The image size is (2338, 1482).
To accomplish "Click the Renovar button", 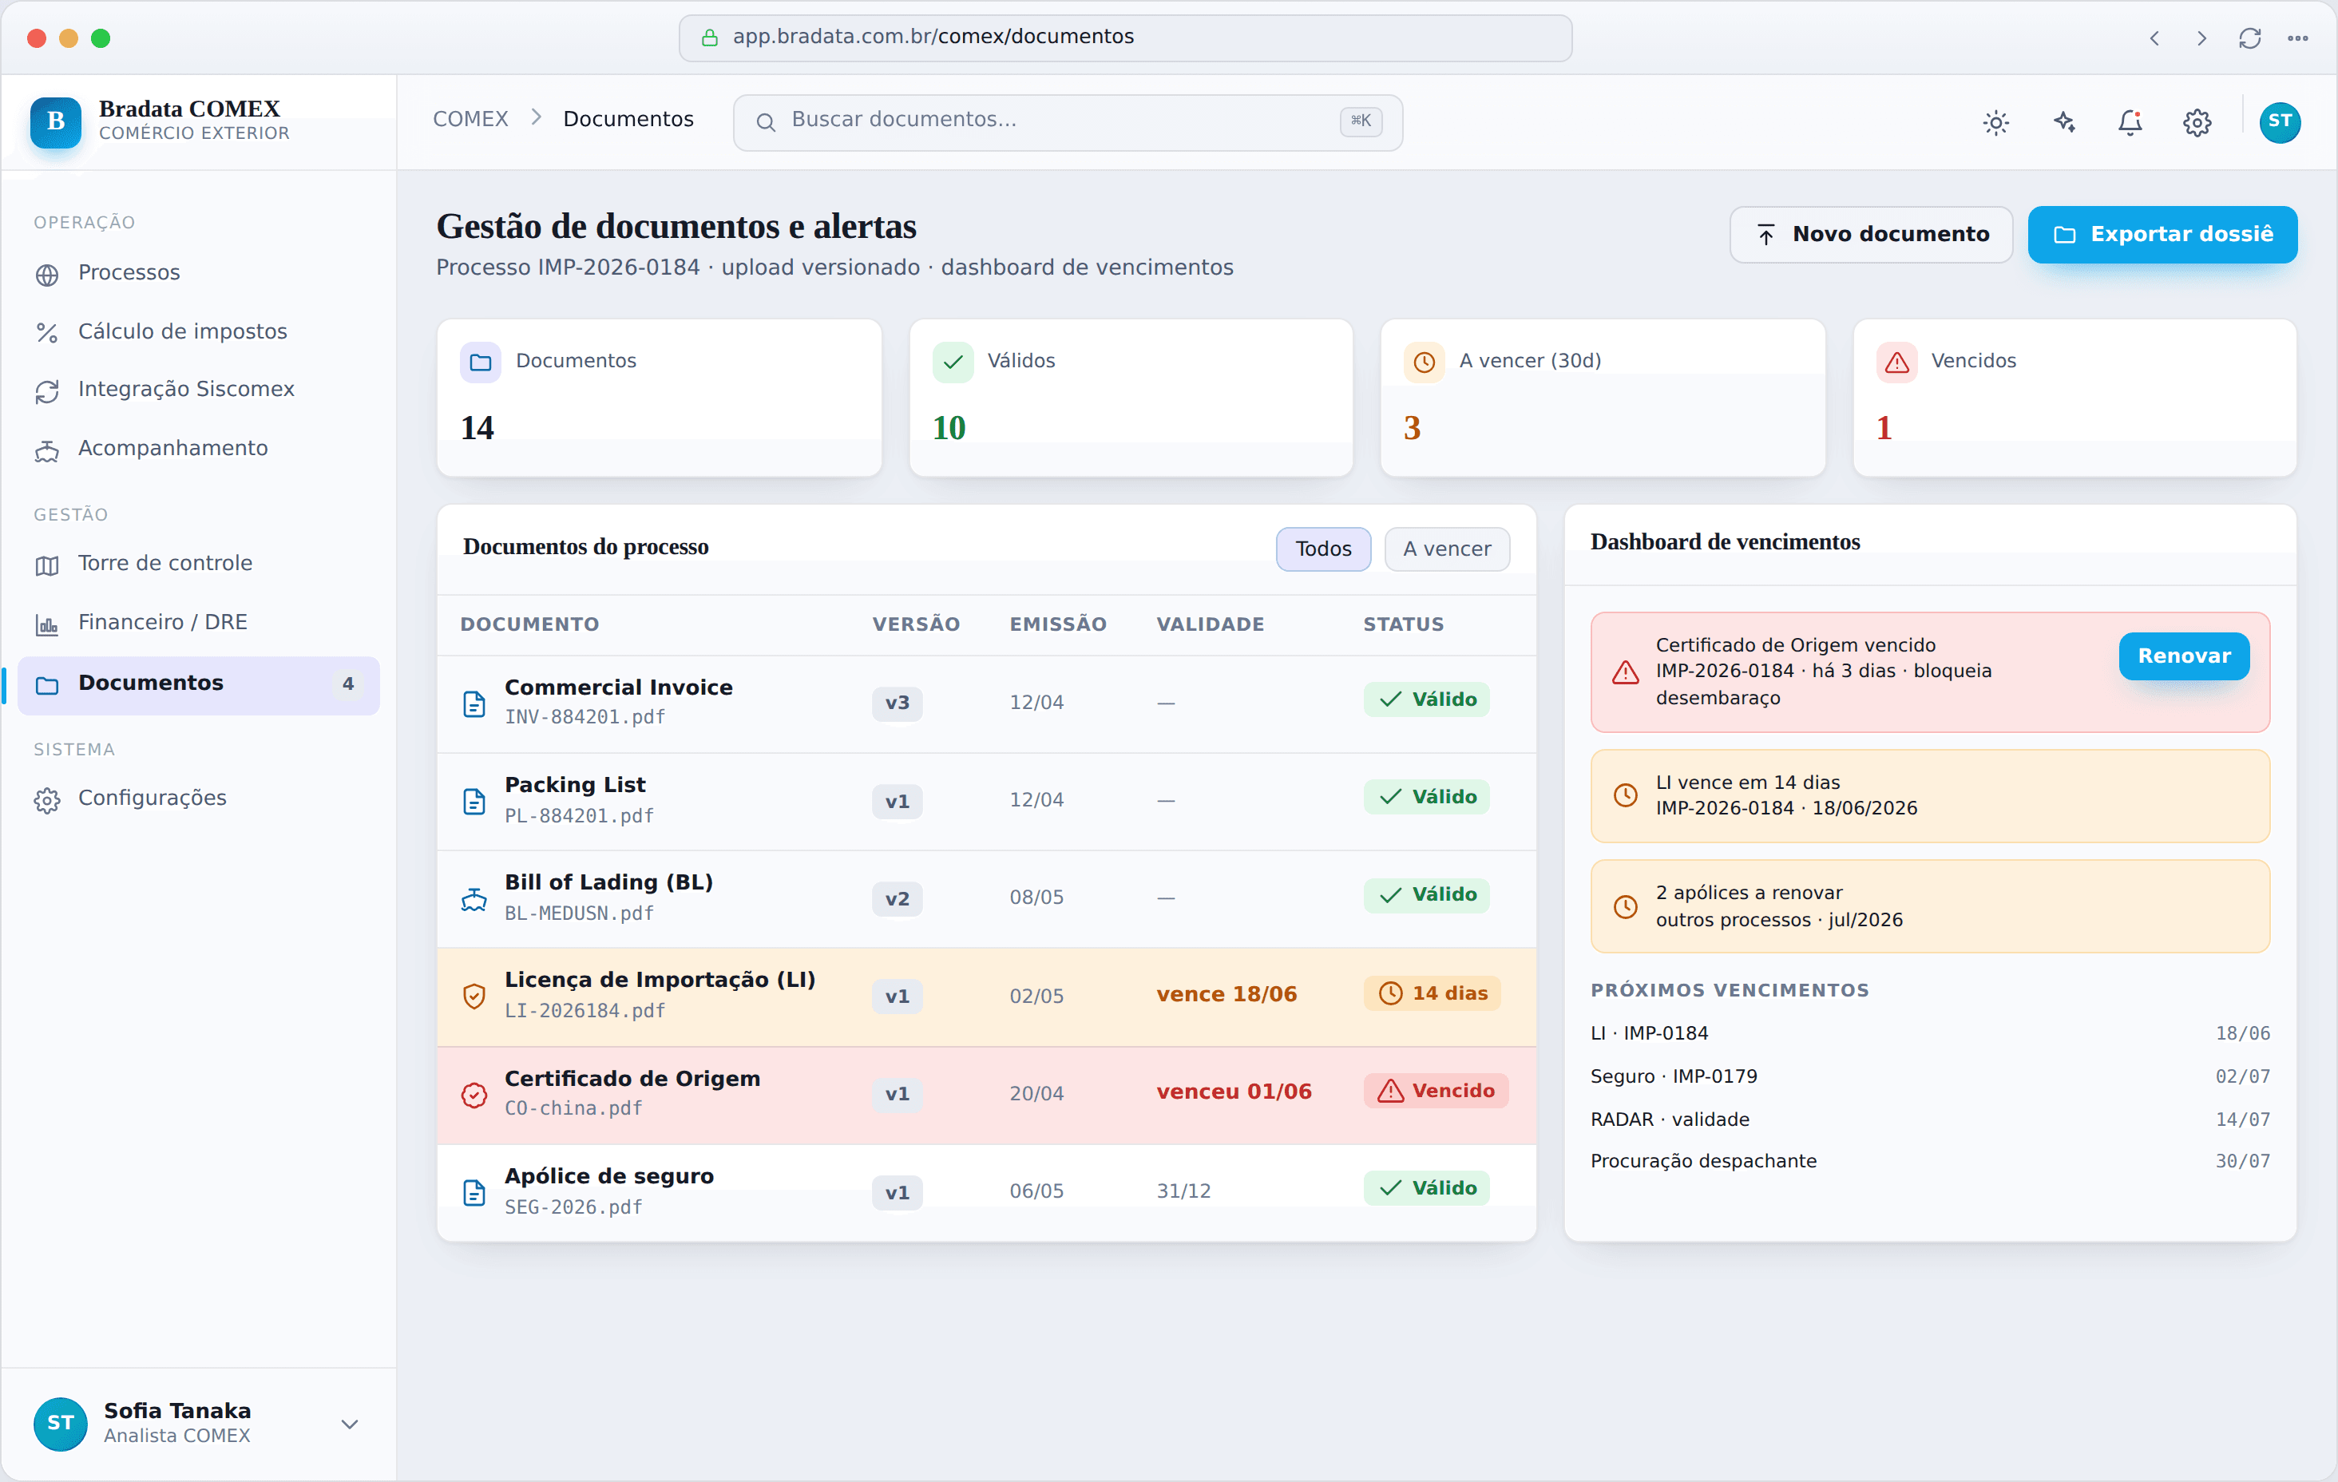I will (x=2184, y=656).
